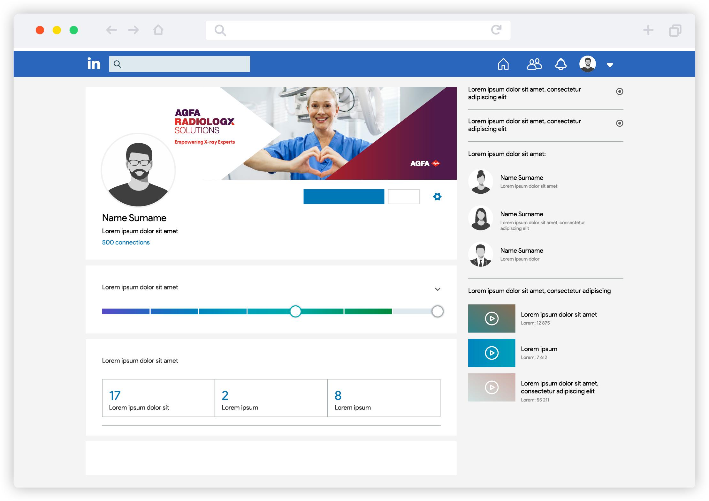Click the white outlined profile button

403,197
